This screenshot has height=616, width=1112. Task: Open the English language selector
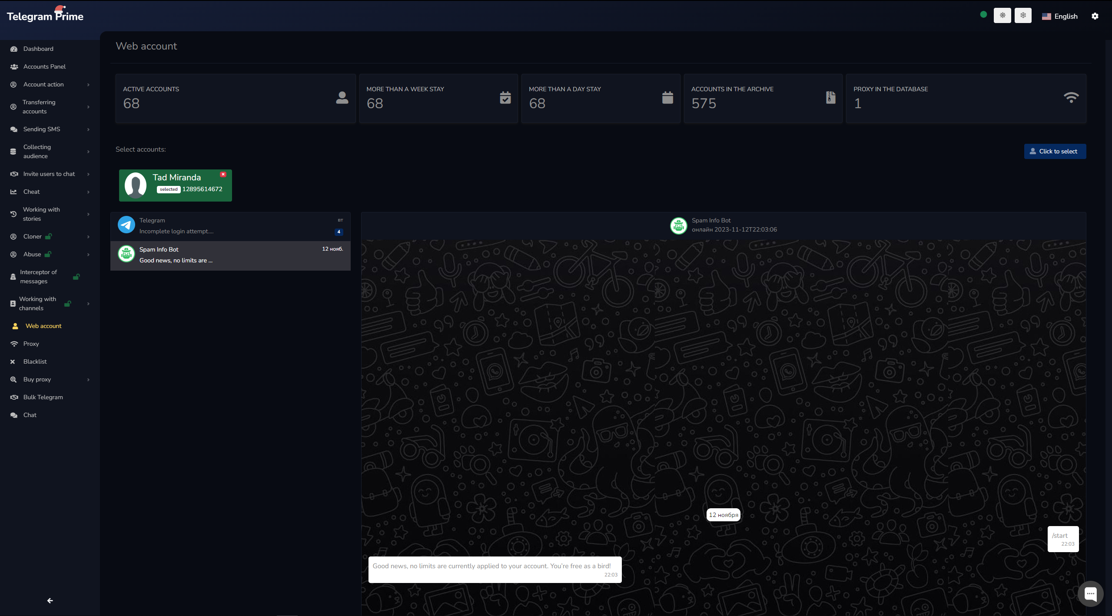1059,16
